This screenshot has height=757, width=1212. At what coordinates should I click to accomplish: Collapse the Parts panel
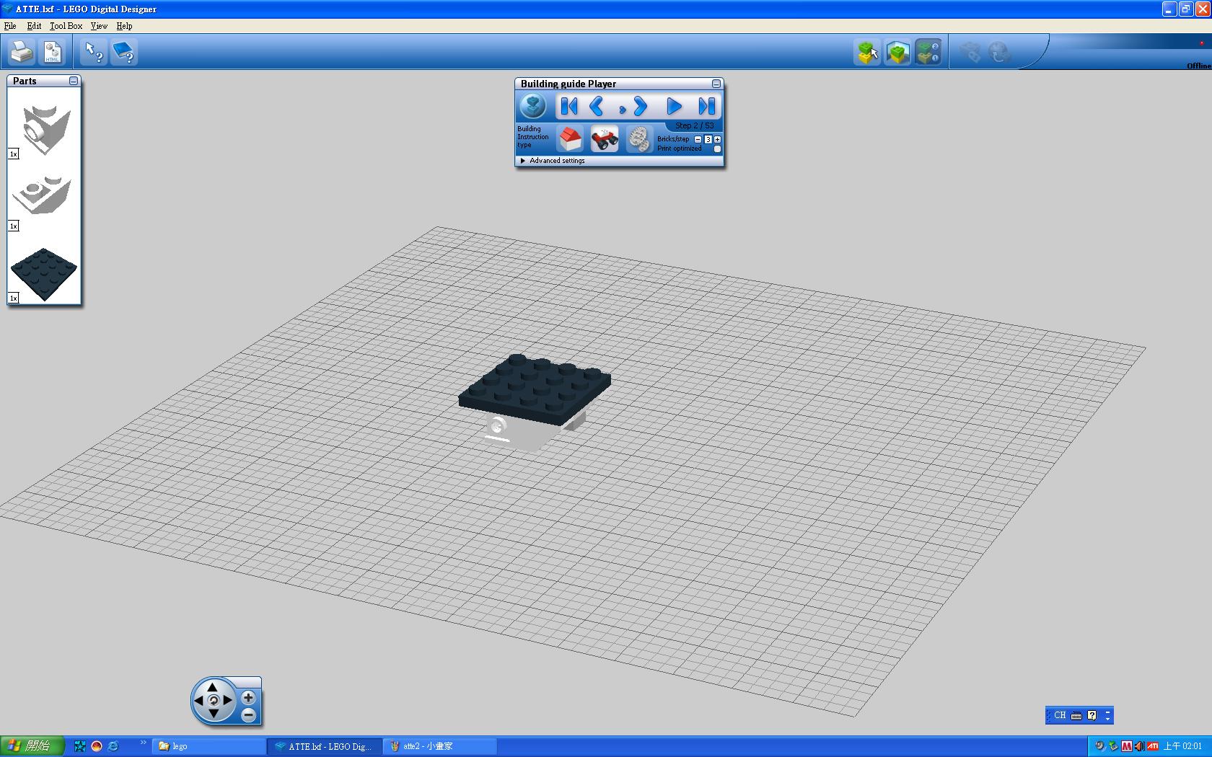[x=74, y=81]
